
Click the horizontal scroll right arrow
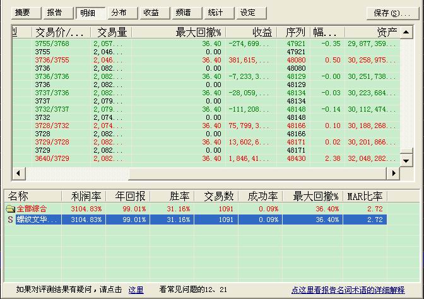(x=393, y=173)
